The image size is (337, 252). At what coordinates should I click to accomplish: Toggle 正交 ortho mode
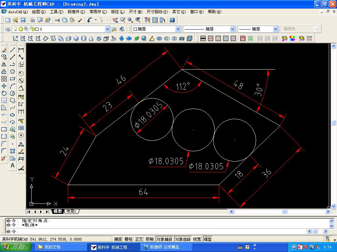click(139, 239)
